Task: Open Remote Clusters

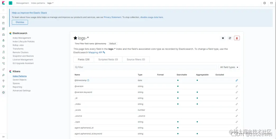Action: (20, 52)
